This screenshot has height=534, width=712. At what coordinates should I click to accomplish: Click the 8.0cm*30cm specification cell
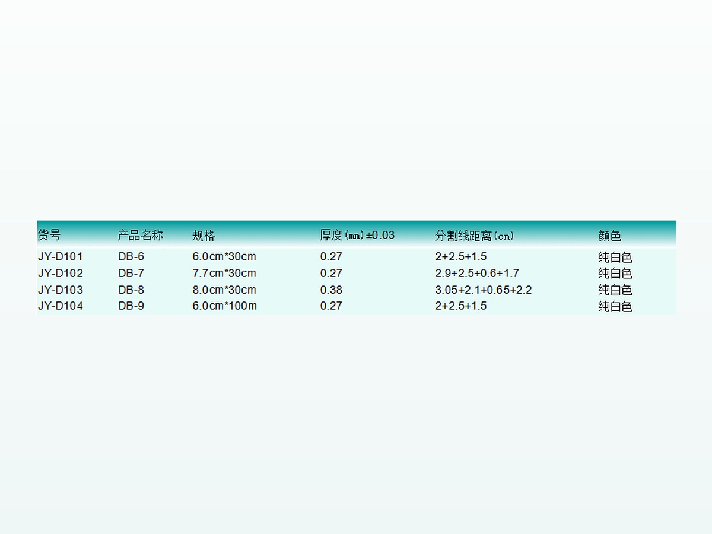(224, 290)
